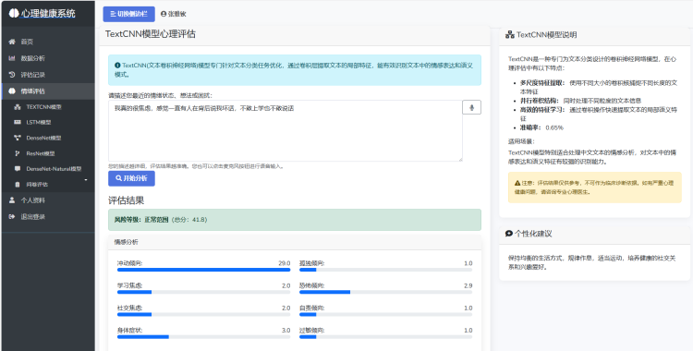
Task: Click the personalized advice paragraph text
Action: click(x=591, y=263)
